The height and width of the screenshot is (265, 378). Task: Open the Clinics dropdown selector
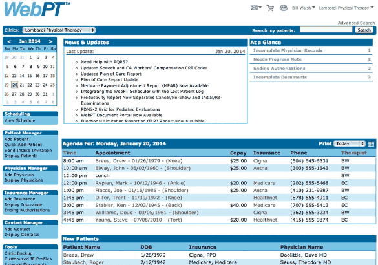pos(59,30)
